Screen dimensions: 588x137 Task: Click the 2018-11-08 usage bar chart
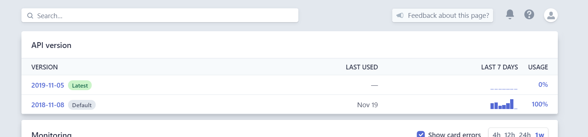[504, 104]
